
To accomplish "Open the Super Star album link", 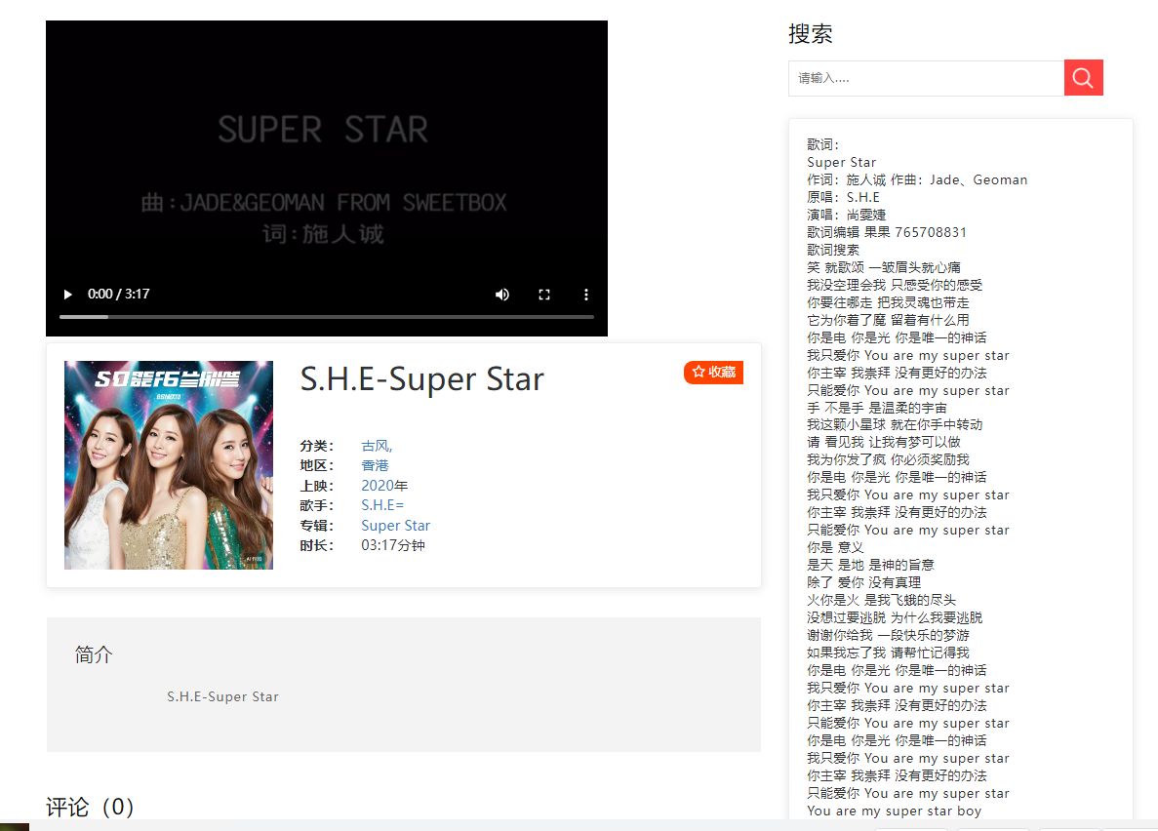I will (x=395, y=525).
